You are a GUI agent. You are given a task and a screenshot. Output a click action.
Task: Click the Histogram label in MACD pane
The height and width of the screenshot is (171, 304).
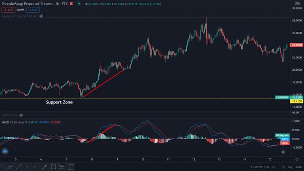282,135
